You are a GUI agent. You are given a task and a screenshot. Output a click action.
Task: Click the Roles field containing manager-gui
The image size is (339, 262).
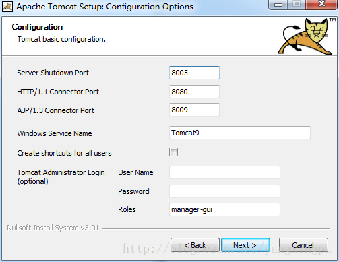pyautogui.click(x=224, y=209)
